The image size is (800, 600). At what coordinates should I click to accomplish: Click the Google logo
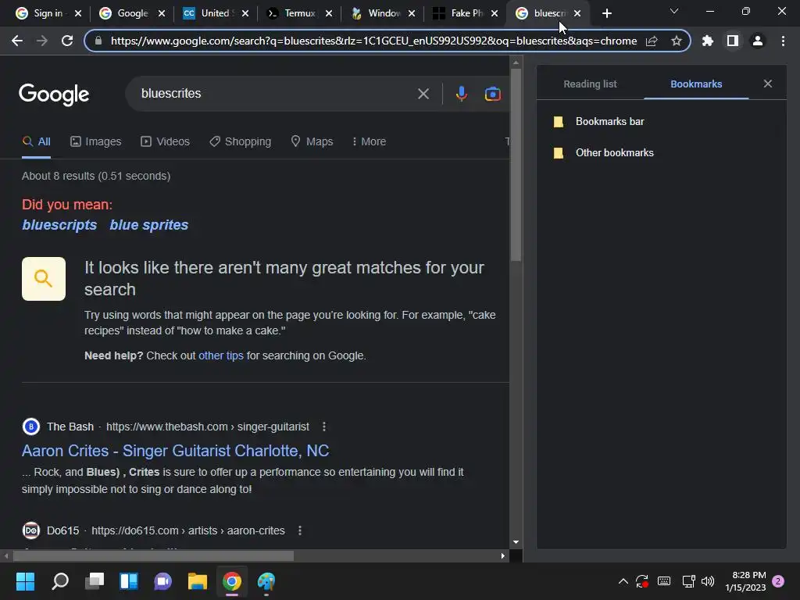[x=54, y=95]
